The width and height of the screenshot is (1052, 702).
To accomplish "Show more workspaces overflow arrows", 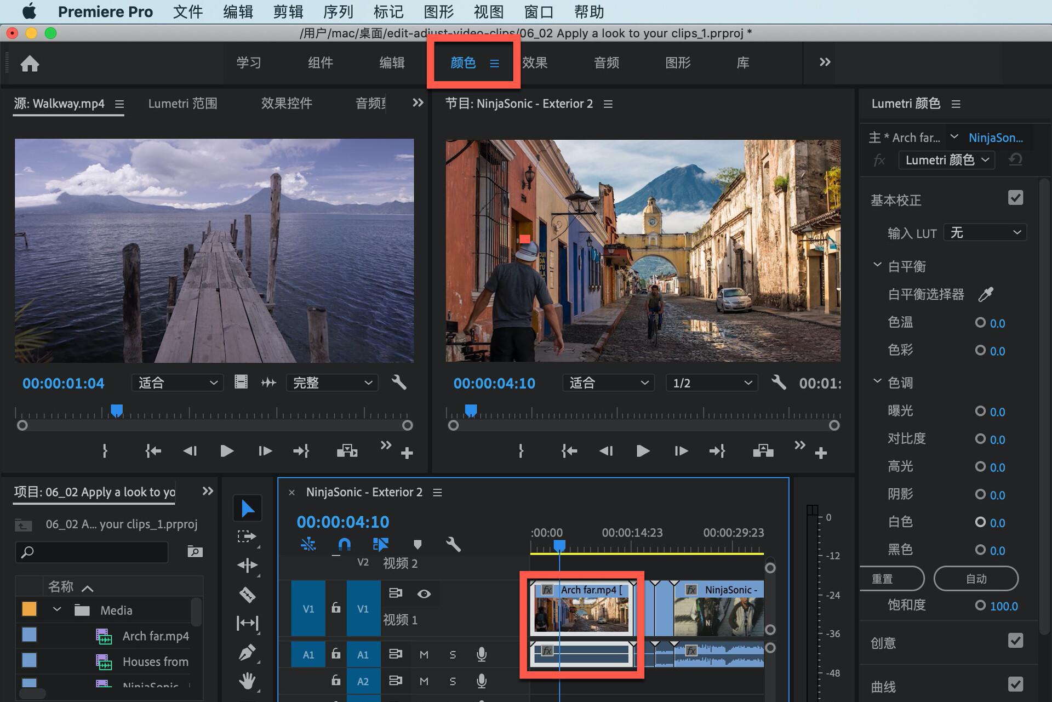I will (x=825, y=62).
